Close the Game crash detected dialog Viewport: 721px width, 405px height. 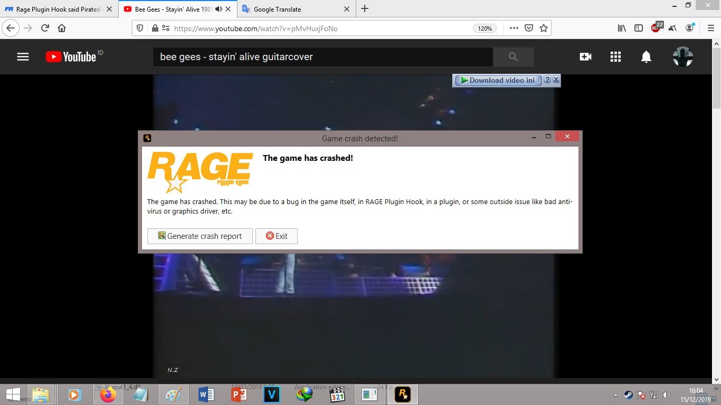(x=567, y=137)
